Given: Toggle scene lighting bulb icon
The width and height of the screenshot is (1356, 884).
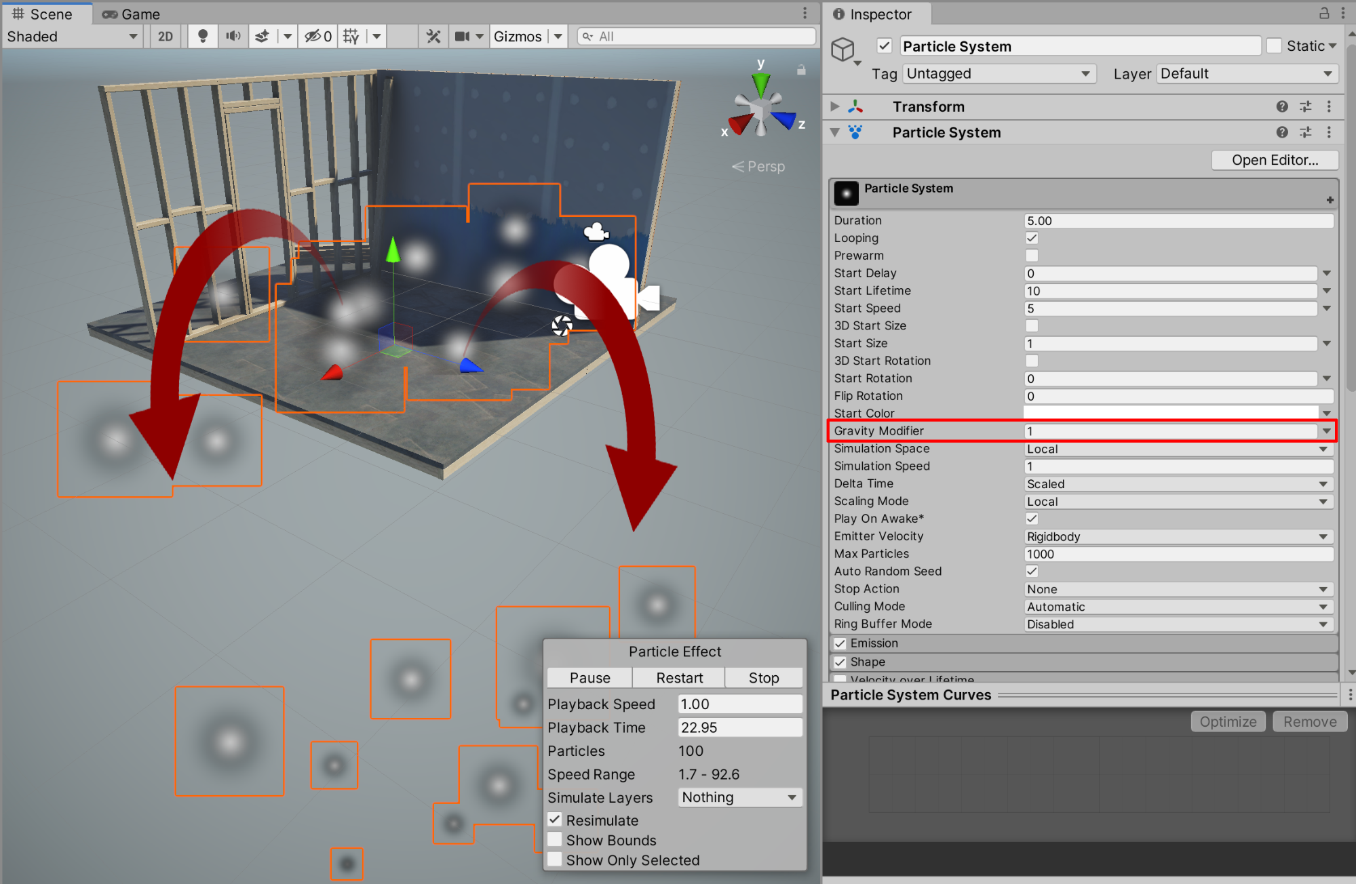Looking at the screenshot, I should click(202, 37).
